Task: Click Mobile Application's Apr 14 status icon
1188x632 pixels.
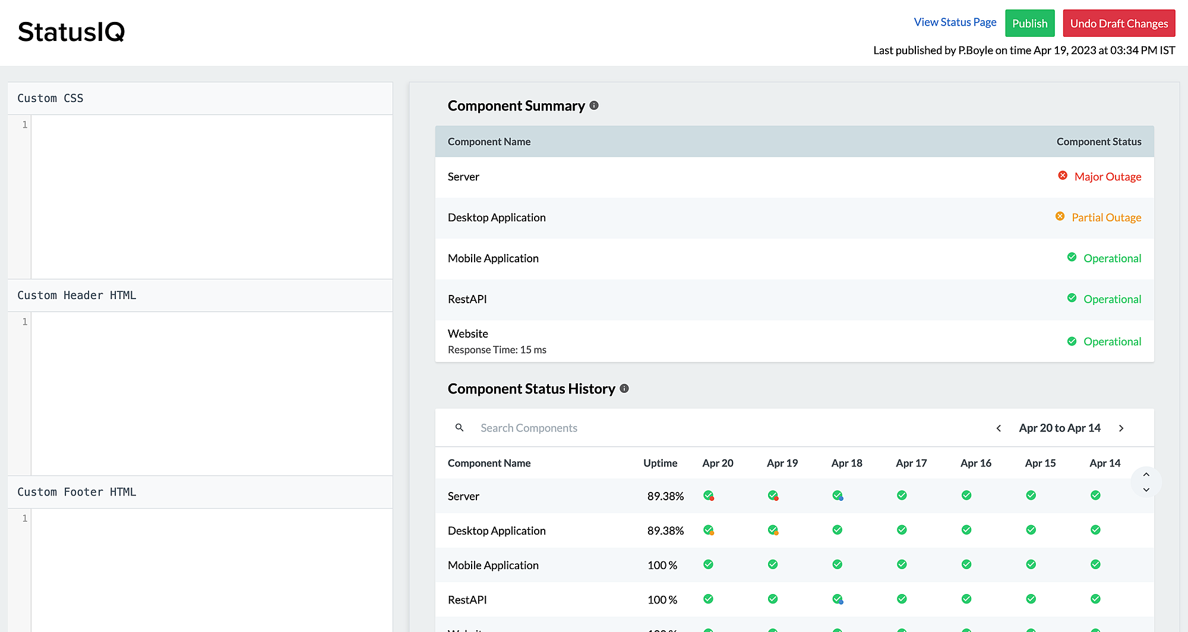Action: [x=1095, y=564]
